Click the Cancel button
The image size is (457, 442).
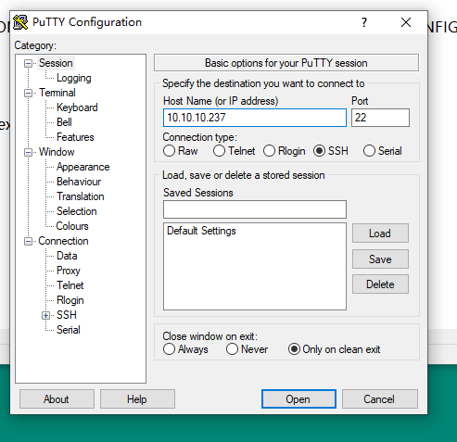[x=380, y=399]
